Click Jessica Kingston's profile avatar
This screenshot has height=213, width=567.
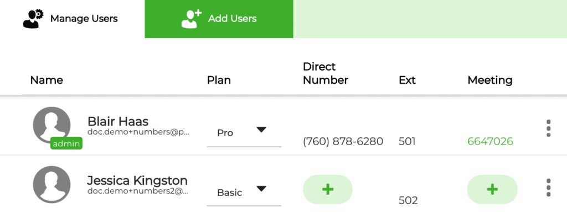coord(51,185)
